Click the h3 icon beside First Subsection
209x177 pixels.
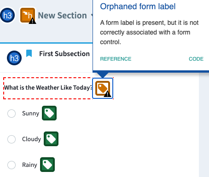14,58
